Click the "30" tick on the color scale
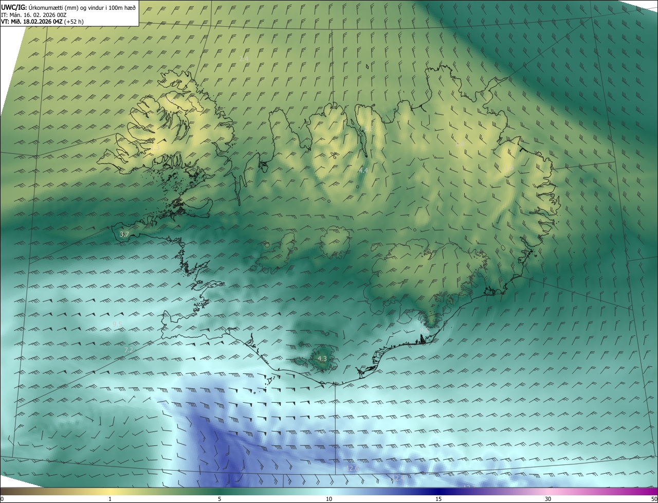This screenshot has height=503, width=658. [x=548, y=499]
